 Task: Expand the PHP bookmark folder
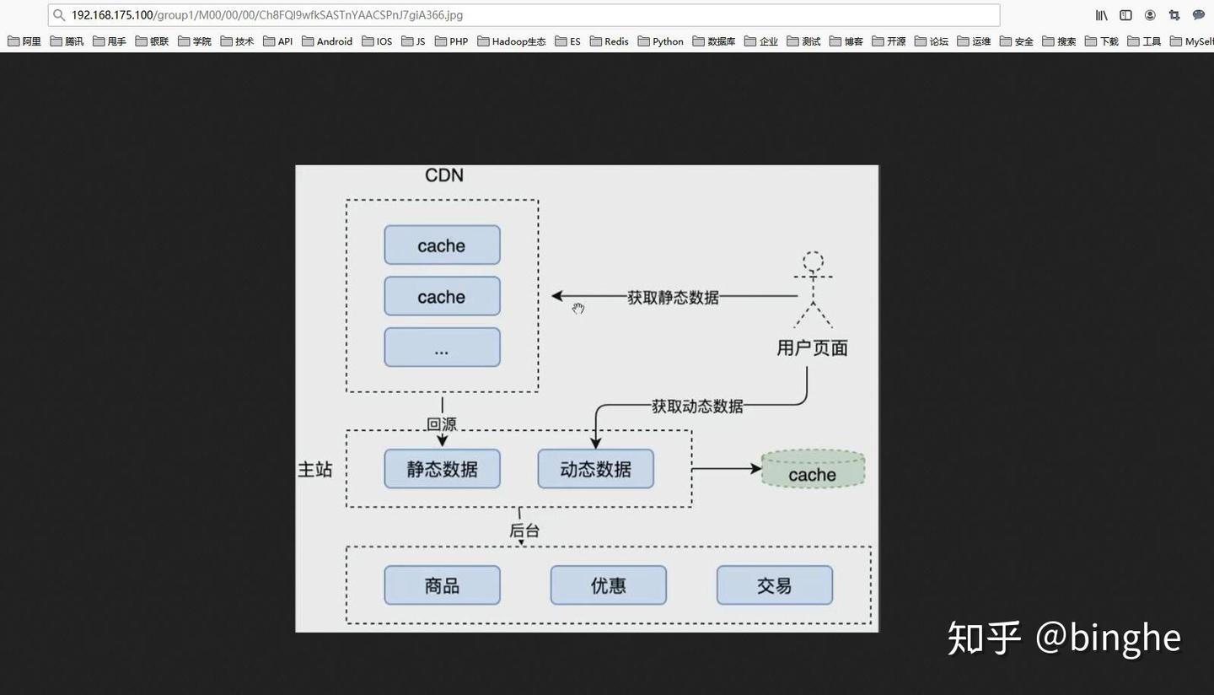[452, 41]
